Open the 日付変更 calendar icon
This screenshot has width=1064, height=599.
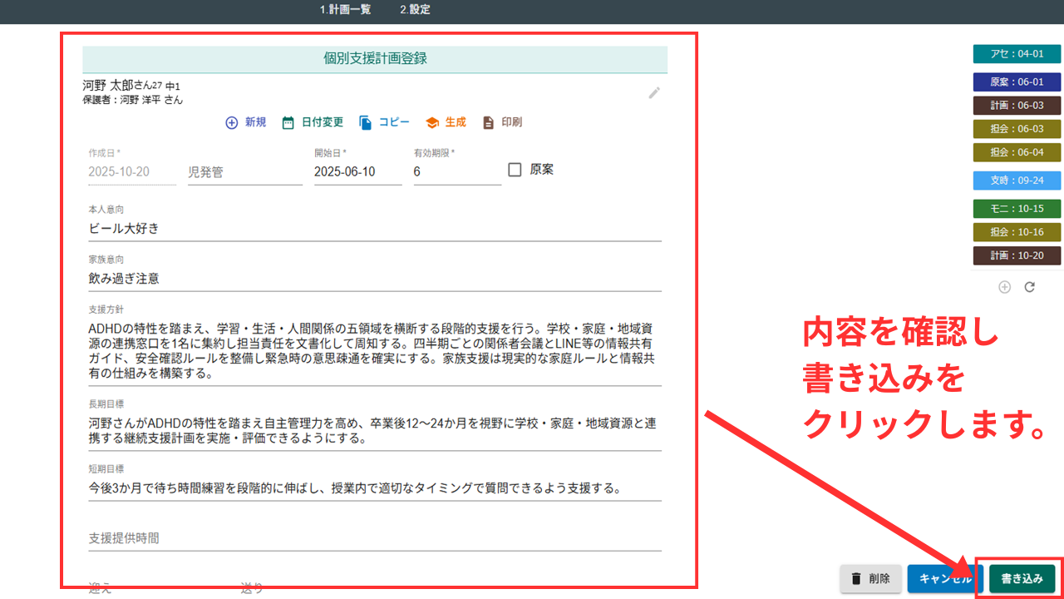(288, 122)
